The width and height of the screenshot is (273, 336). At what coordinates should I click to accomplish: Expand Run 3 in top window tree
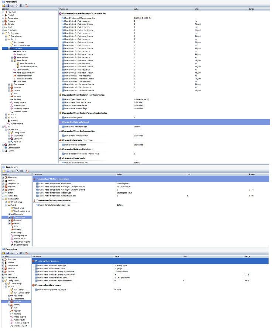(6, 118)
